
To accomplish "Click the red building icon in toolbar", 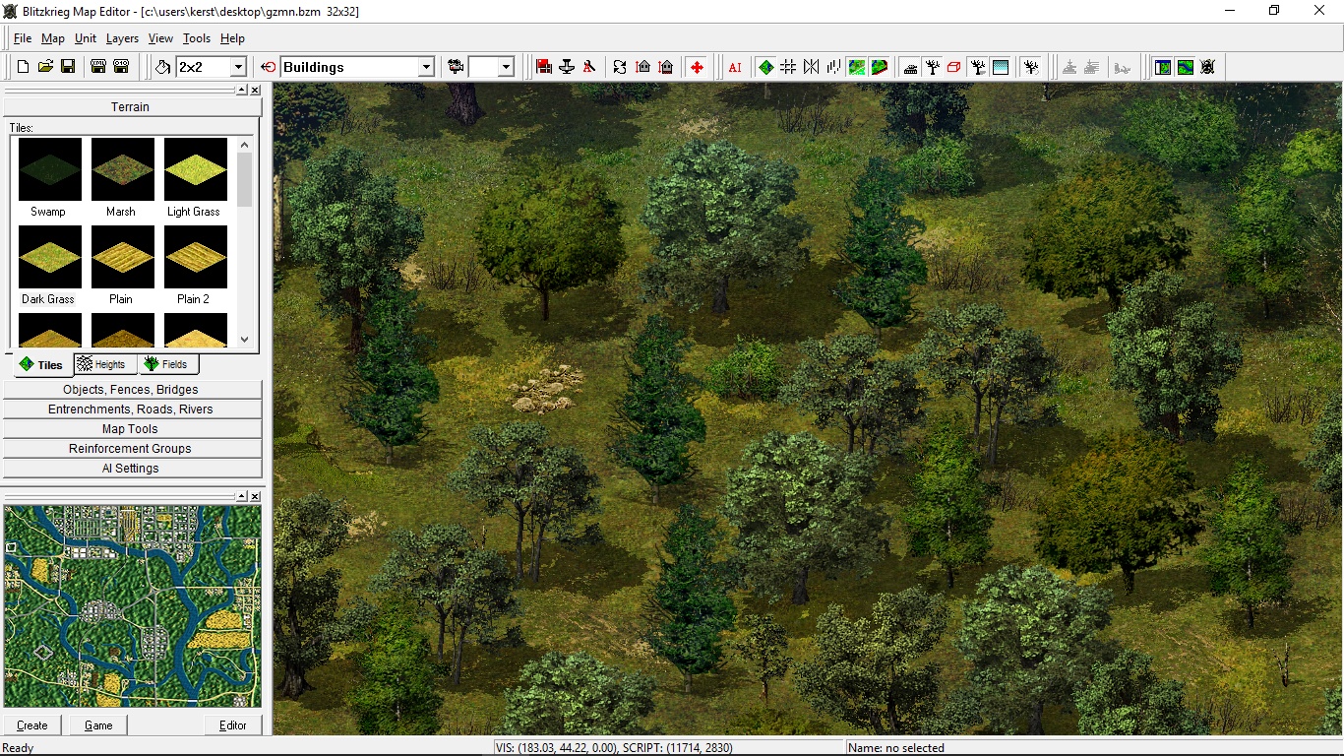I will 544,67.
